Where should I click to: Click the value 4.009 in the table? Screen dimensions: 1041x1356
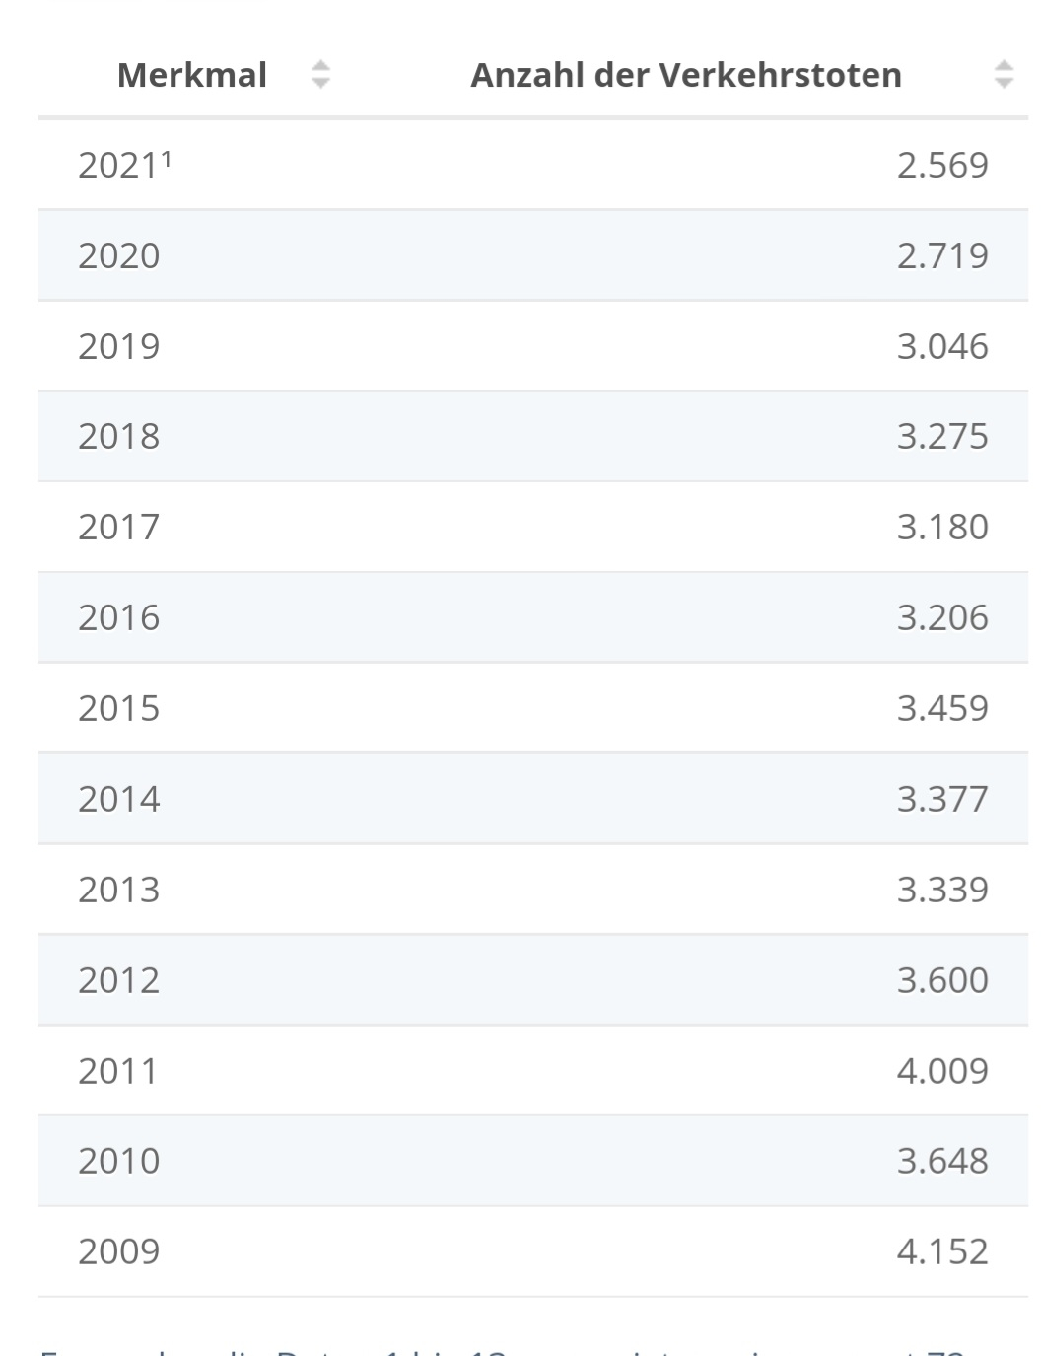pos(941,1071)
